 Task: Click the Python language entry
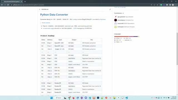pyautogui.click(x=118, y=42)
